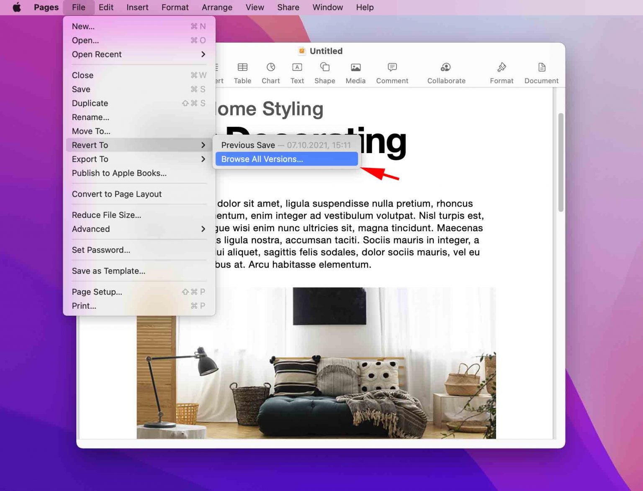The width and height of the screenshot is (643, 491).
Task: Select Save as Template
Action: [x=108, y=271]
